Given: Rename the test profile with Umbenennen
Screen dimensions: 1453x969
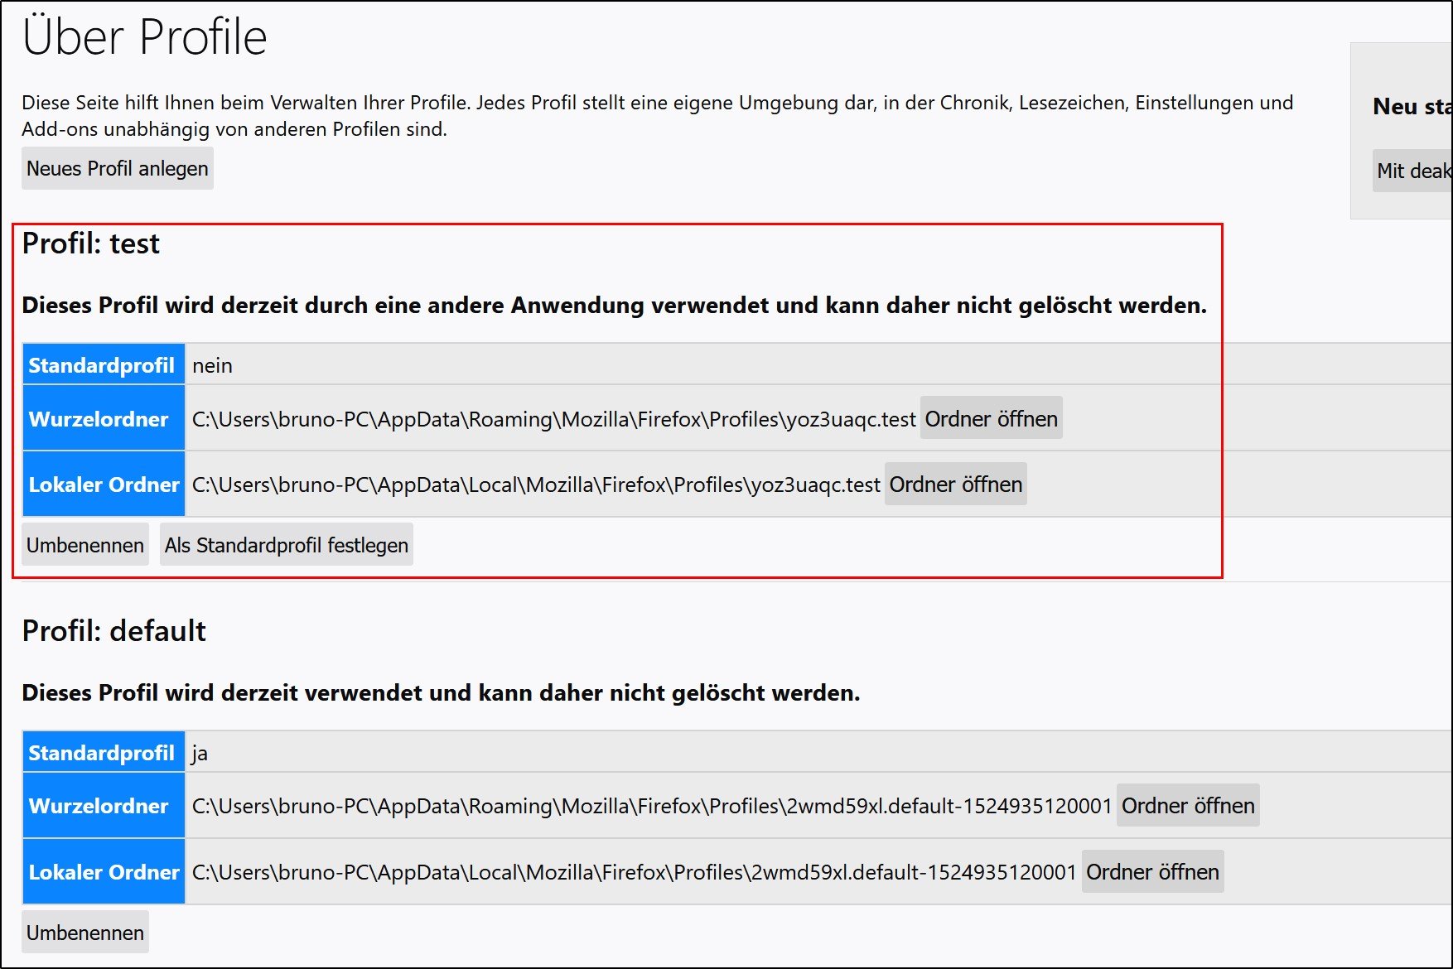Looking at the screenshot, I should [84, 545].
